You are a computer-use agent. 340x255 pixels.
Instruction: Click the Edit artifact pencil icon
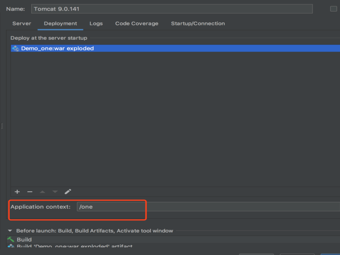coord(68,191)
